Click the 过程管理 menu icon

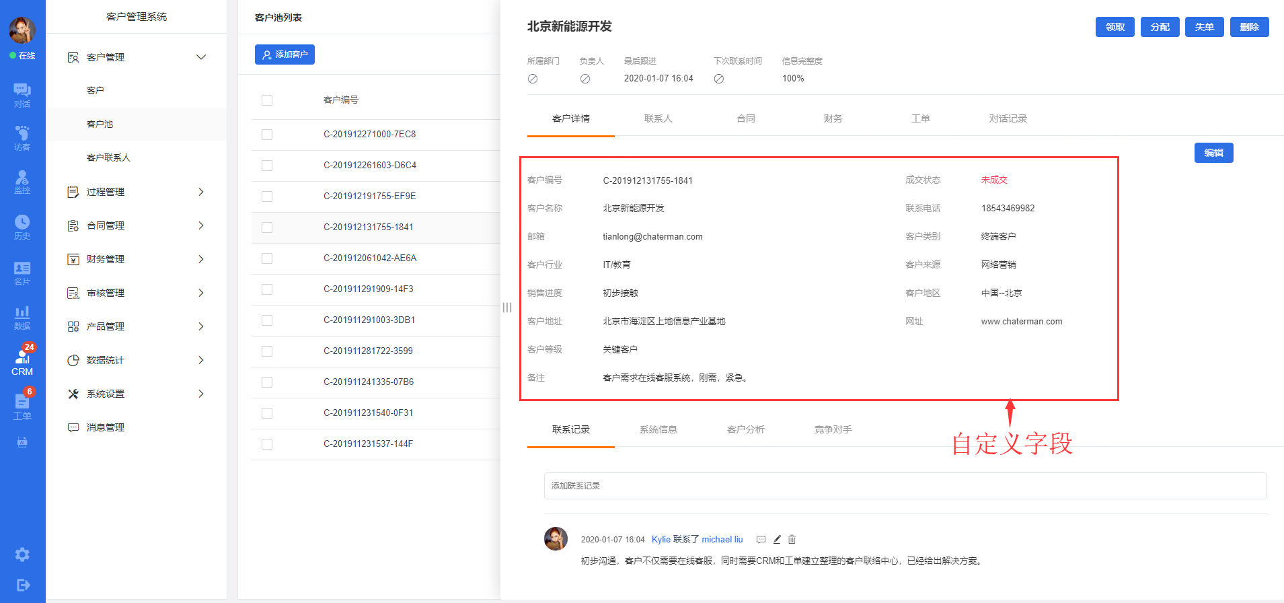tap(73, 192)
